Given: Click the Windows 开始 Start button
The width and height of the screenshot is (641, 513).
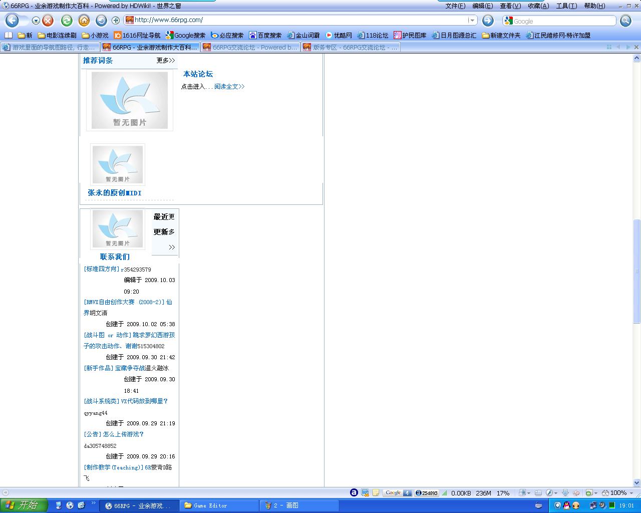Looking at the screenshot, I should [24, 505].
